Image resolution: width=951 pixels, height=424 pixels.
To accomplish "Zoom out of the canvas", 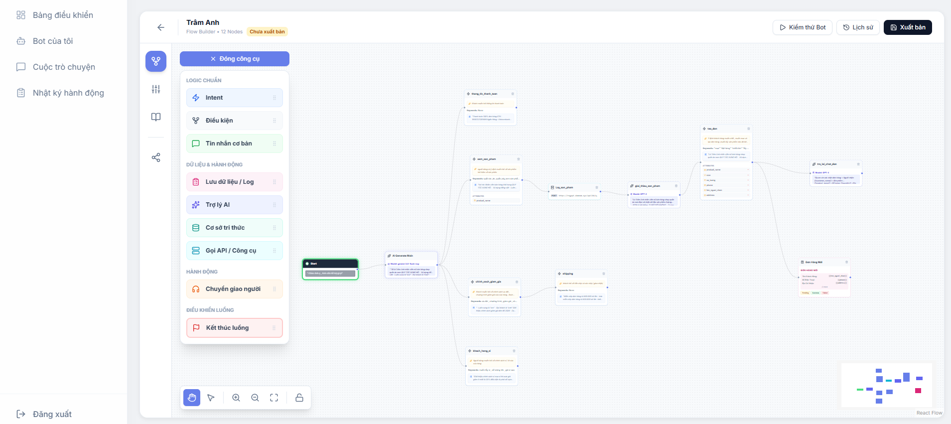I will pos(255,398).
